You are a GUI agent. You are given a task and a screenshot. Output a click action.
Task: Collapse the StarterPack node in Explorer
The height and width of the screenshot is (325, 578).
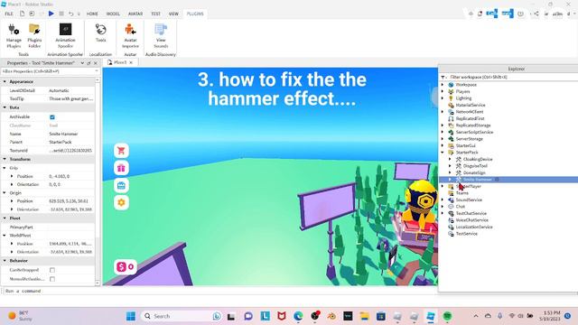click(x=443, y=153)
